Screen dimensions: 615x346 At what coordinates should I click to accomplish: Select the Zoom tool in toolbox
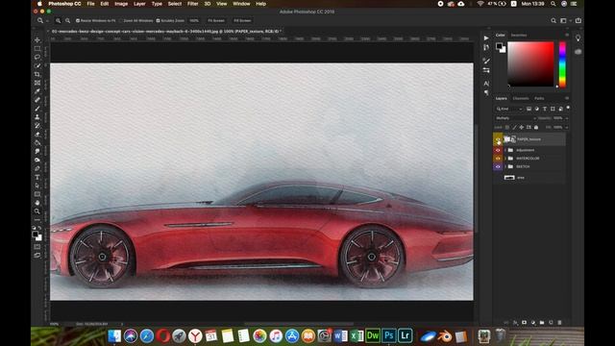(x=37, y=211)
